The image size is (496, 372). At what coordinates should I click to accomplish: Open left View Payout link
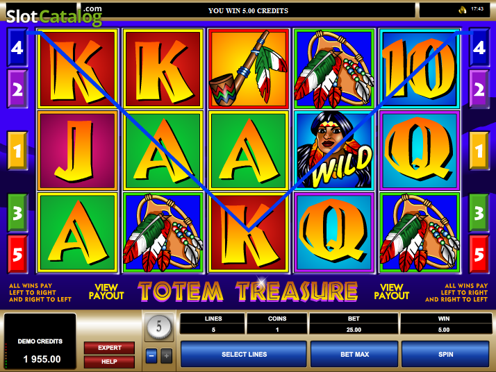pos(106,291)
